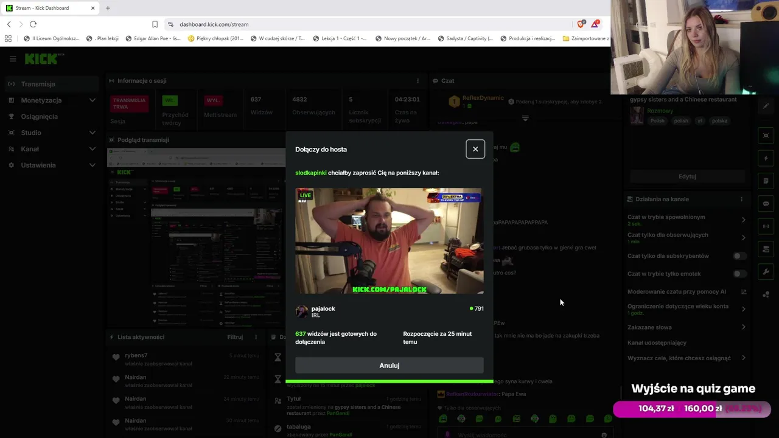Open Studio sidebar item
The width and height of the screenshot is (779, 438).
31,133
